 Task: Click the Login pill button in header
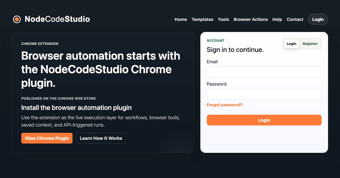[x=318, y=19]
